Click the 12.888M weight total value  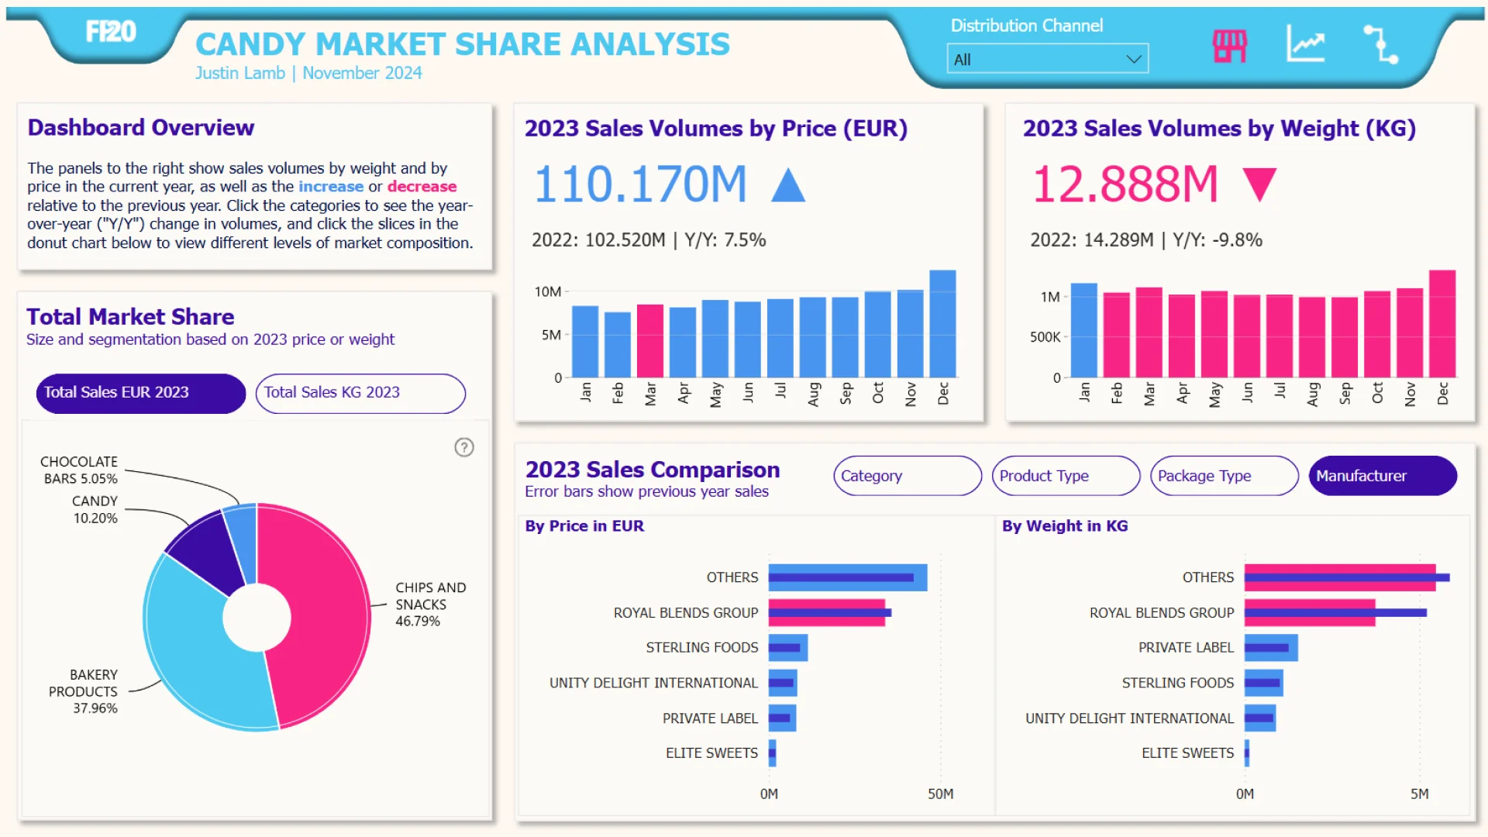point(1125,185)
